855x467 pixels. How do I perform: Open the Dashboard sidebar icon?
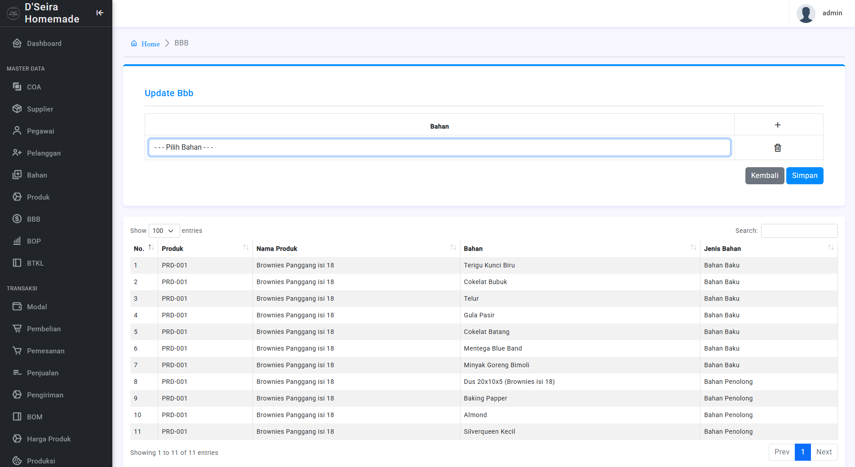[17, 43]
